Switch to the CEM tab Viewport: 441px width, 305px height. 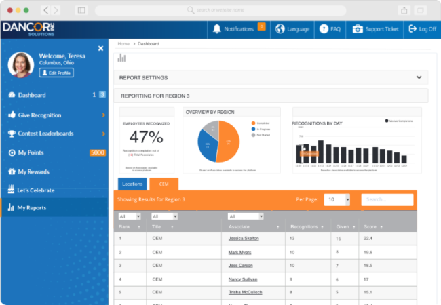[x=164, y=184]
